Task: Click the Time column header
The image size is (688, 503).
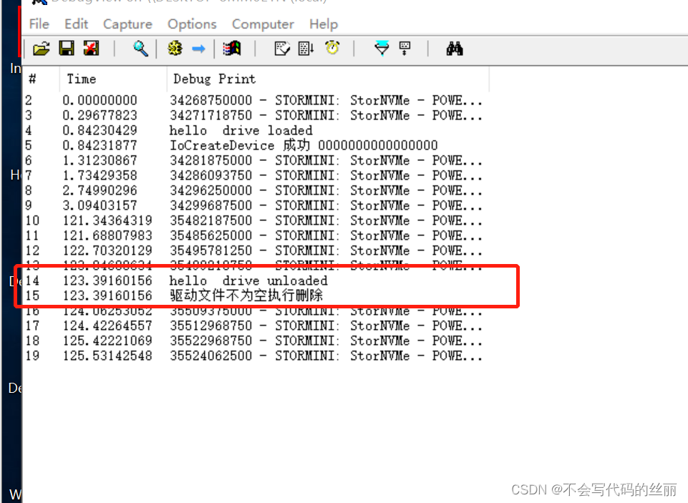Action: pyautogui.click(x=113, y=79)
